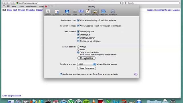Open iTunes from the dock
Viewport: 183px width, 103px height.
point(63,101)
